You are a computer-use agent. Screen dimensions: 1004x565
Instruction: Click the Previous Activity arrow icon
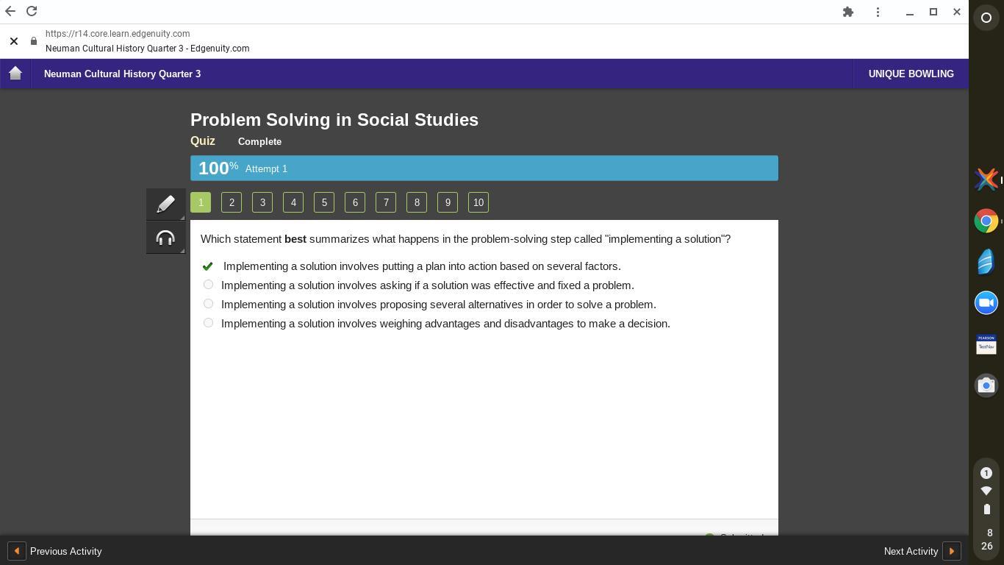click(16, 551)
